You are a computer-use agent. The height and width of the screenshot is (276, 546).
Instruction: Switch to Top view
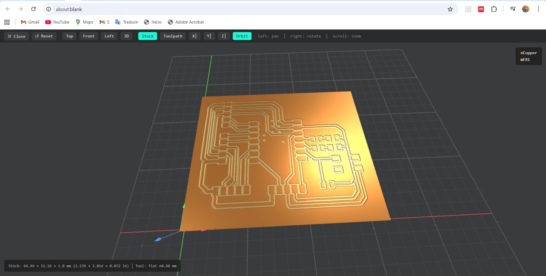[70, 36]
